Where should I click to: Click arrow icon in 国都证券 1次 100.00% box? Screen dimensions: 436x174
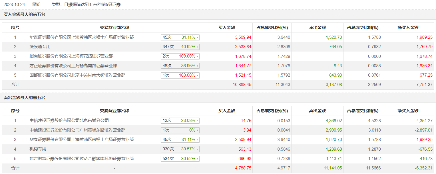(x=197, y=75)
